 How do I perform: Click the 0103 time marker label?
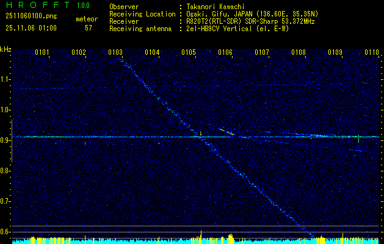[115, 52]
